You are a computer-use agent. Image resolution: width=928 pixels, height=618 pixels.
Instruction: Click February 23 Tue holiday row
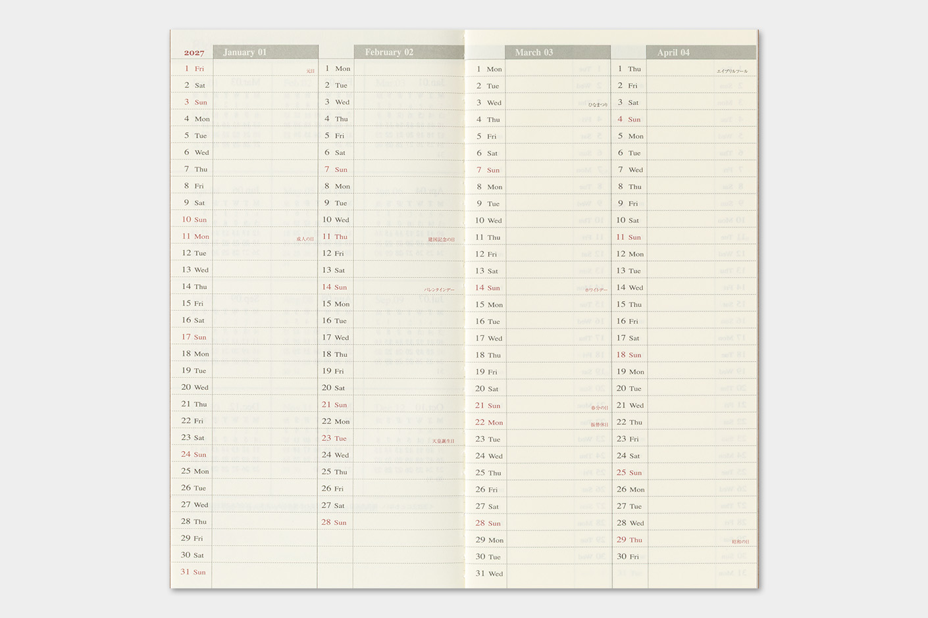coord(391,438)
